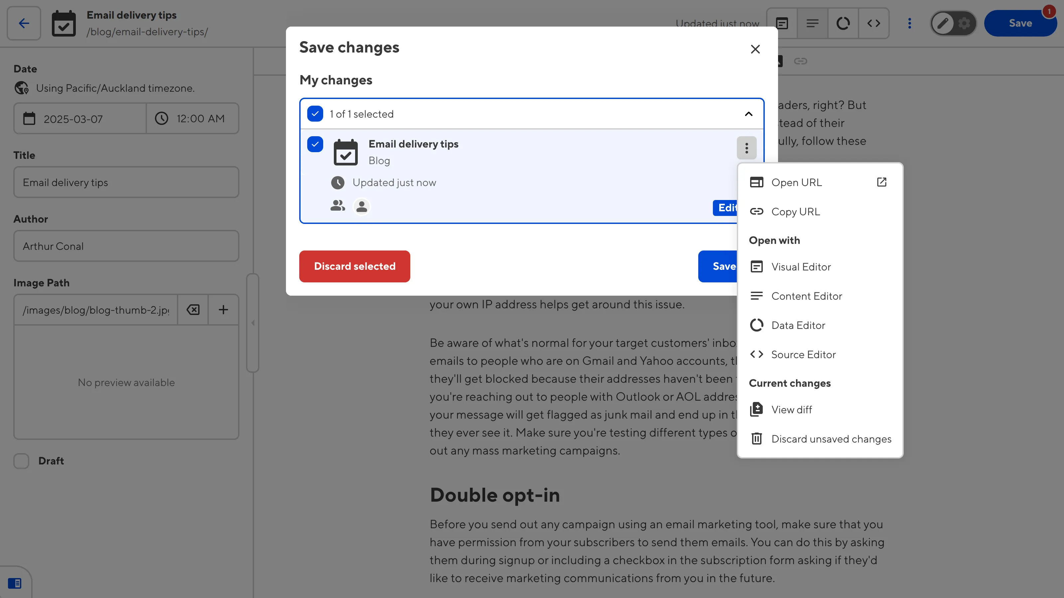Clear the image path with the backspace icon

(193, 310)
